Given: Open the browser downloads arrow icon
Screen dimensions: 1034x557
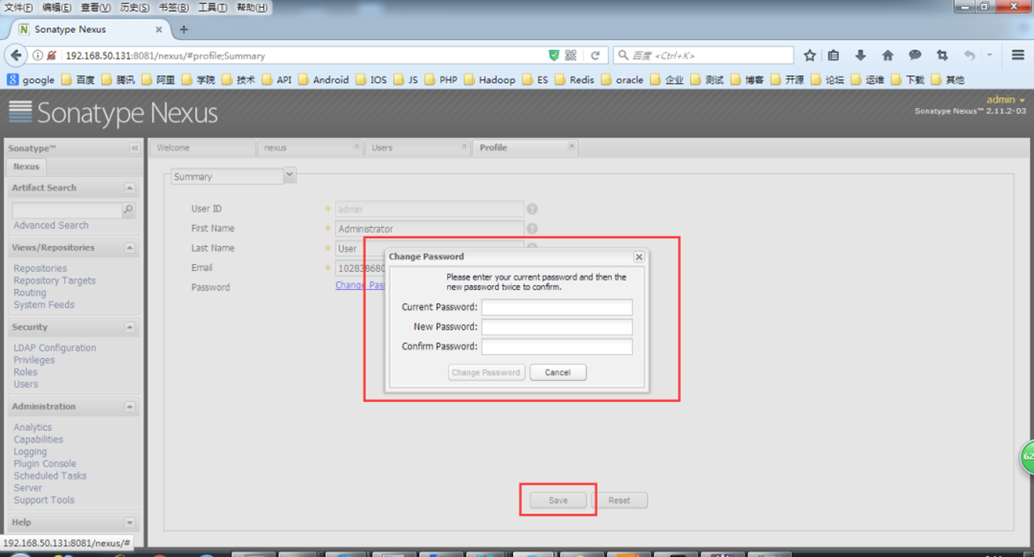Looking at the screenshot, I should 860,55.
